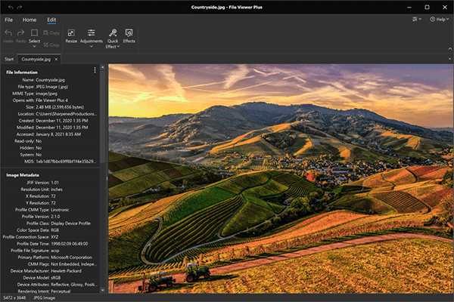The height and width of the screenshot is (302, 454).
Task: Open File Information options menu (three dots)
Action: pyautogui.click(x=95, y=70)
